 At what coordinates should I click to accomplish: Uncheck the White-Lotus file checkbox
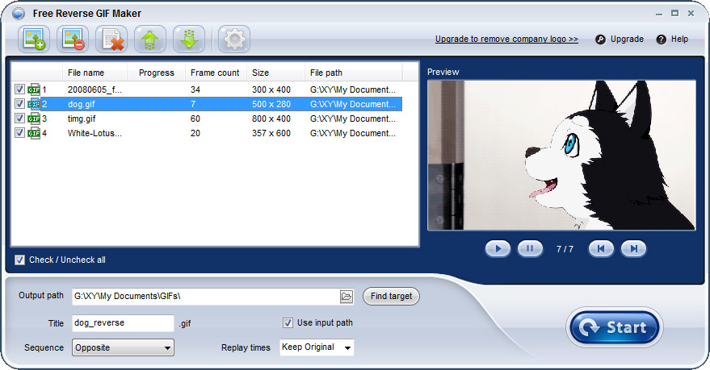click(19, 132)
